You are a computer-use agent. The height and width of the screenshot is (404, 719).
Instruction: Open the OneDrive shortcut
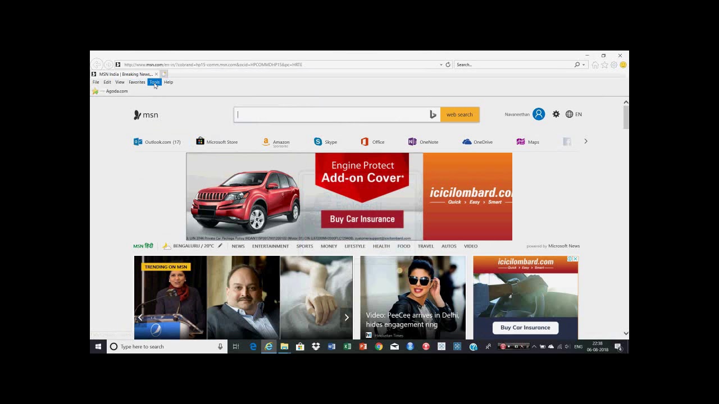[477, 142]
